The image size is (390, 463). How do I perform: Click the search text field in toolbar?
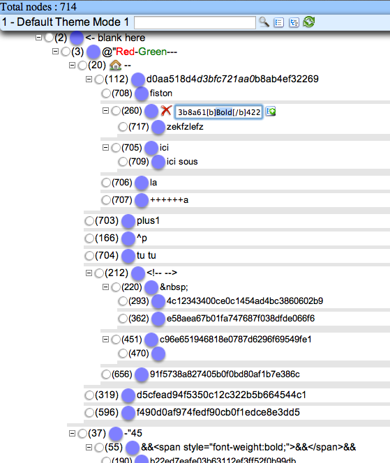tap(195, 22)
